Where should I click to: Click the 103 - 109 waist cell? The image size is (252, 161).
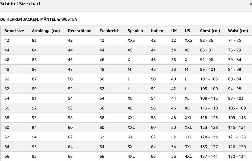coord(237,108)
